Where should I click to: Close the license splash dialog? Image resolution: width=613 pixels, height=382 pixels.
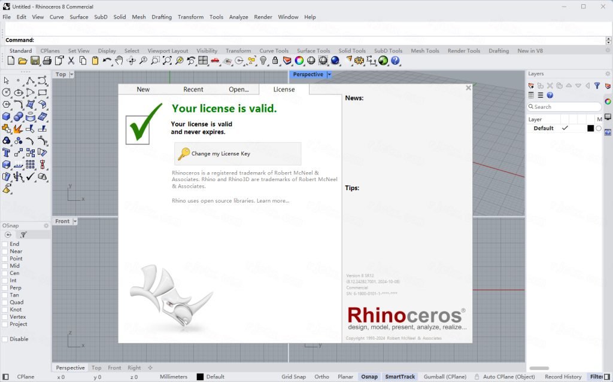[x=468, y=88]
